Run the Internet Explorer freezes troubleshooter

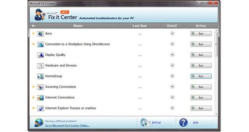(201, 108)
